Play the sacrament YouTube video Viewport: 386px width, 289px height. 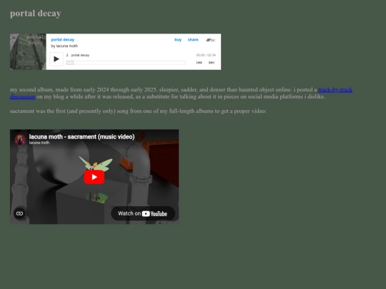coord(94,177)
